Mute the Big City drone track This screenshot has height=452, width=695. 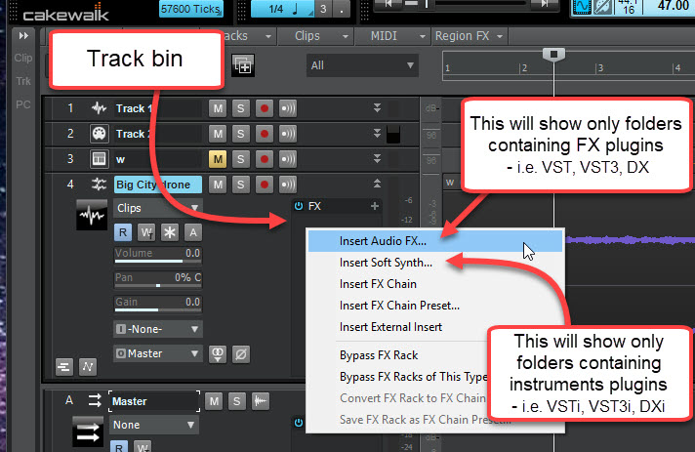(x=218, y=185)
